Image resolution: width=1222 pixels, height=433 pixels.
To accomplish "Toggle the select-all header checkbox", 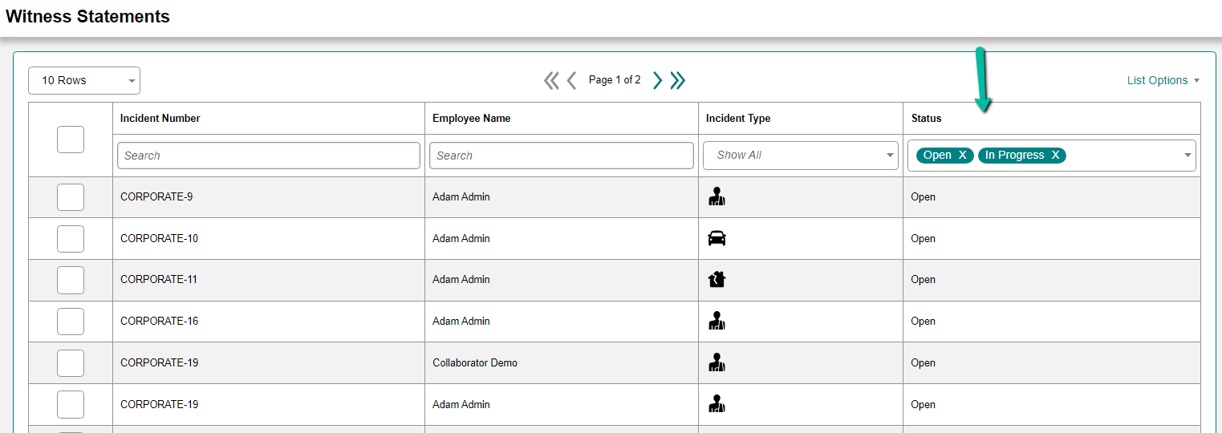I will [x=71, y=140].
